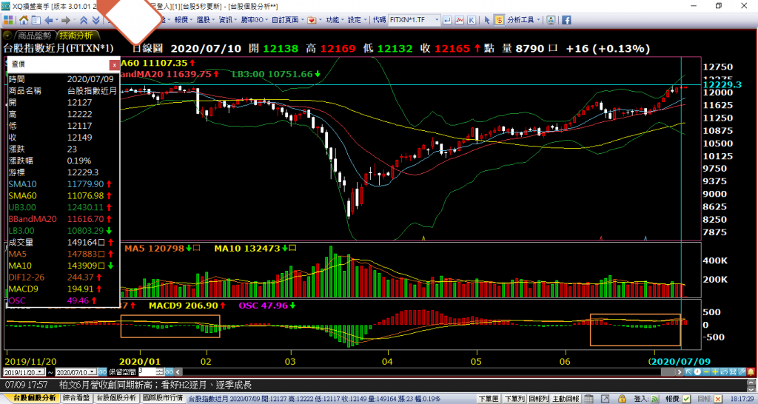Open the 自訂頁面 menu
Image resolution: width=758 pixels, height=404 pixels.
click(286, 20)
